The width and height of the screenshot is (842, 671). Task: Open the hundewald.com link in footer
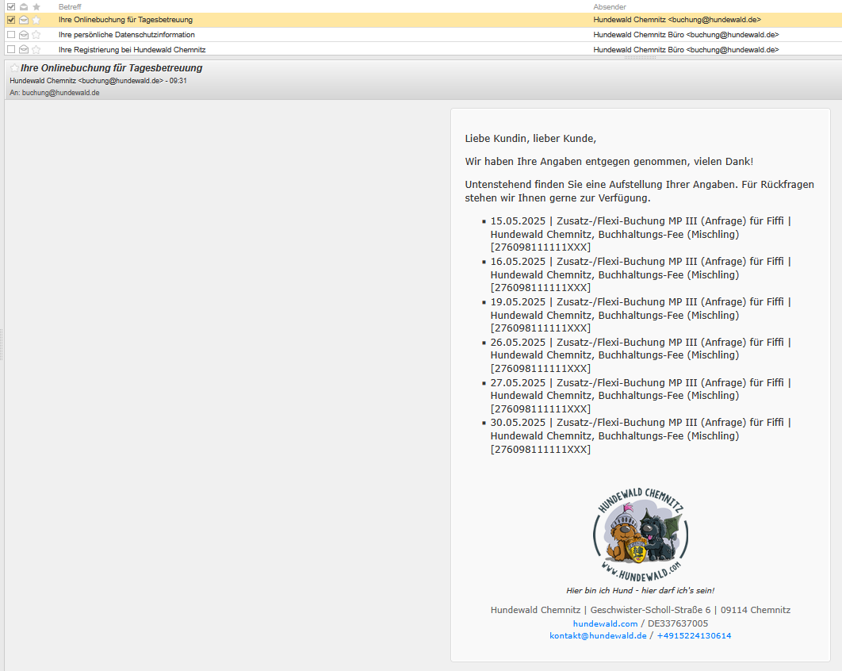(605, 623)
